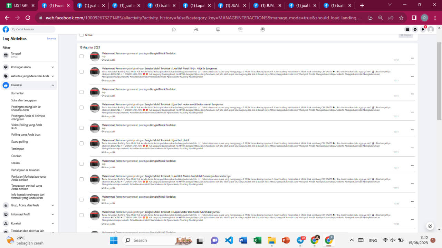The height and width of the screenshot is (248, 442).
Task: Open the Tanggal date filter
Action: 29,55
